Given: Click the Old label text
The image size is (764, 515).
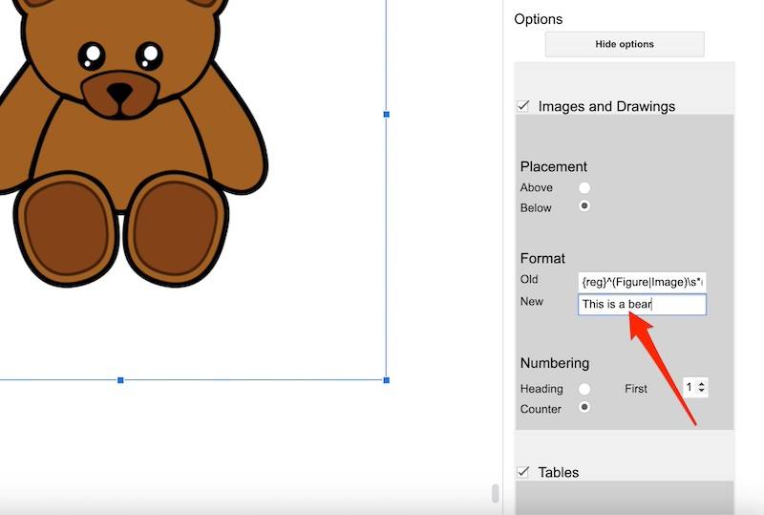Looking at the screenshot, I should [529, 279].
